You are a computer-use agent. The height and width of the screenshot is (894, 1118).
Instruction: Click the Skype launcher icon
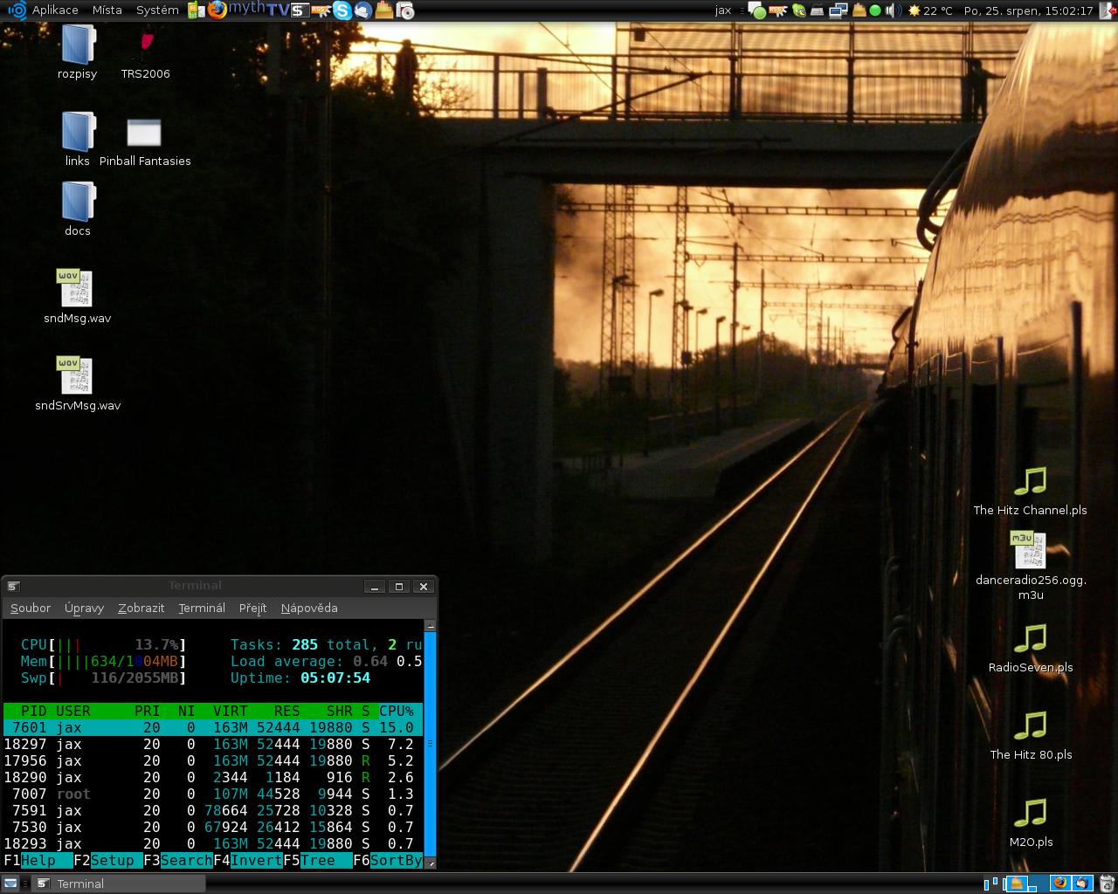[x=342, y=10]
